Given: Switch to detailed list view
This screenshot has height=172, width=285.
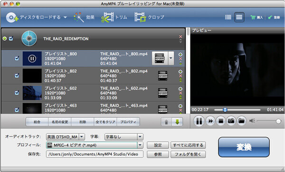Looking at the screenshot, I should (x=239, y=17).
